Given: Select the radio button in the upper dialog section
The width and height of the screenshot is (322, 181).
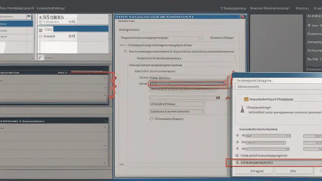Looking at the screenshot, I should pos(125,51).
